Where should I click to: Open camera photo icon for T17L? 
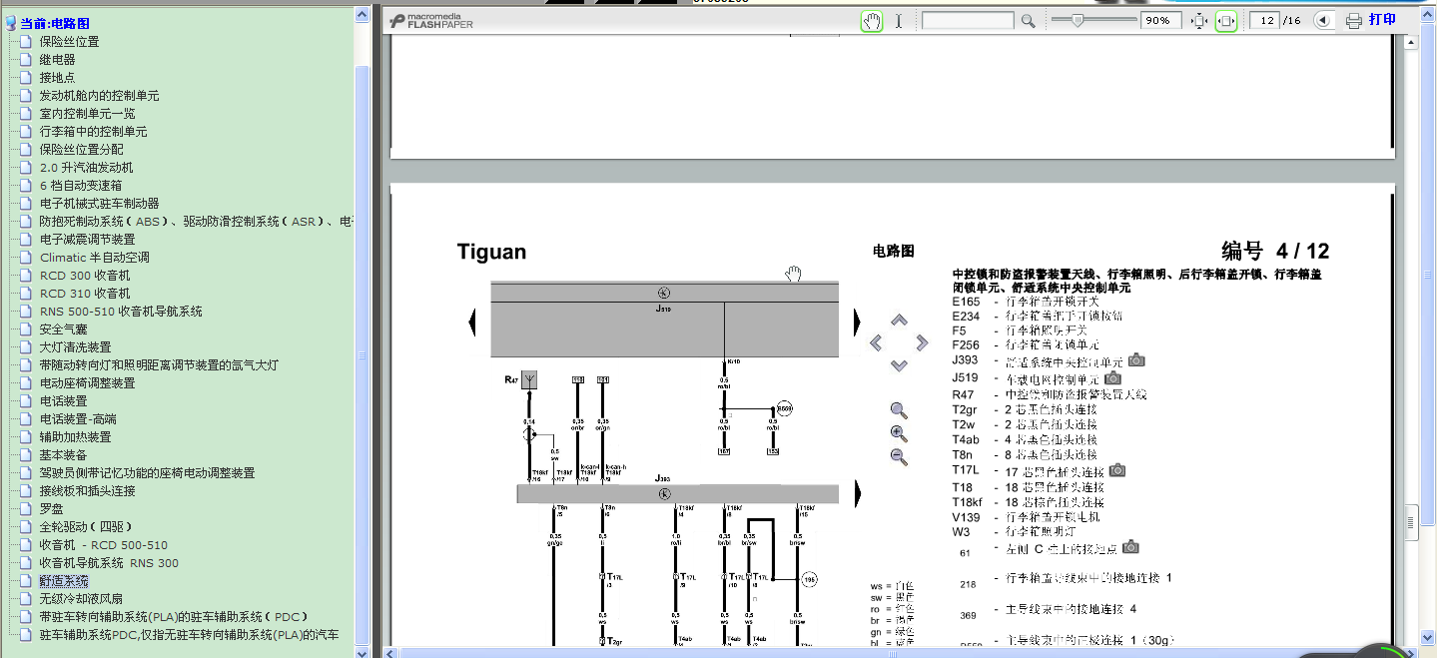[1117, 470]
